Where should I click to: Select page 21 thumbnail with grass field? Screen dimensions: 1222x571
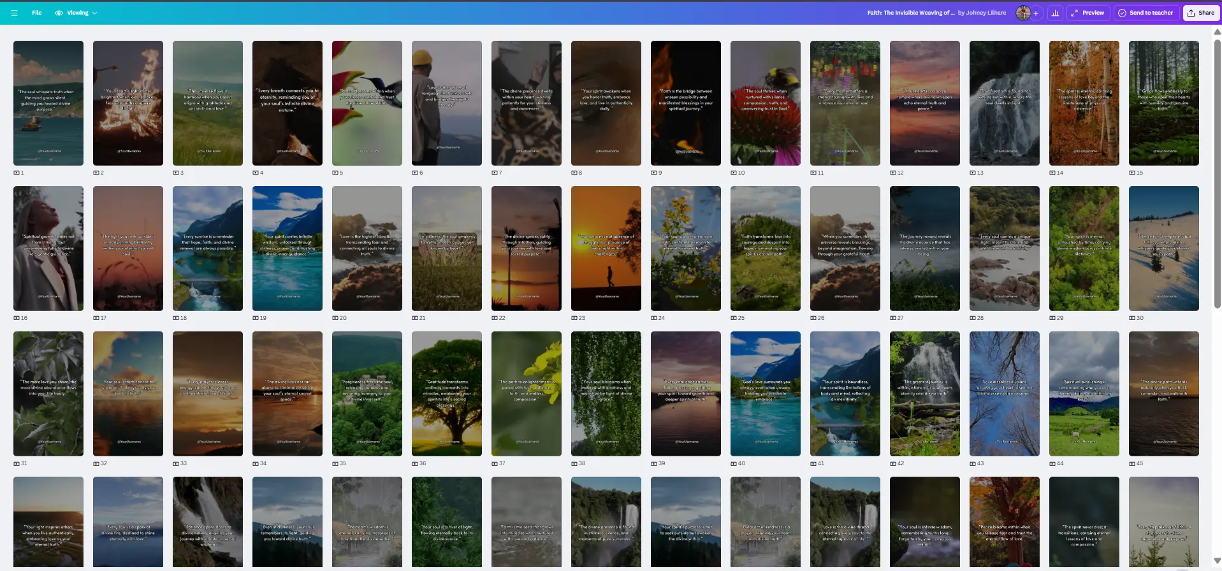click(447, 249)
